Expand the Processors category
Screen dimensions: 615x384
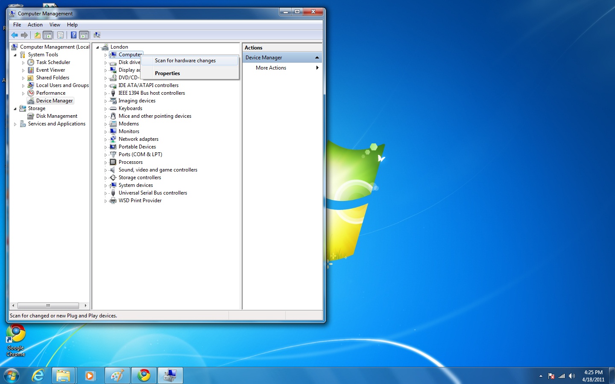[105, 163]
